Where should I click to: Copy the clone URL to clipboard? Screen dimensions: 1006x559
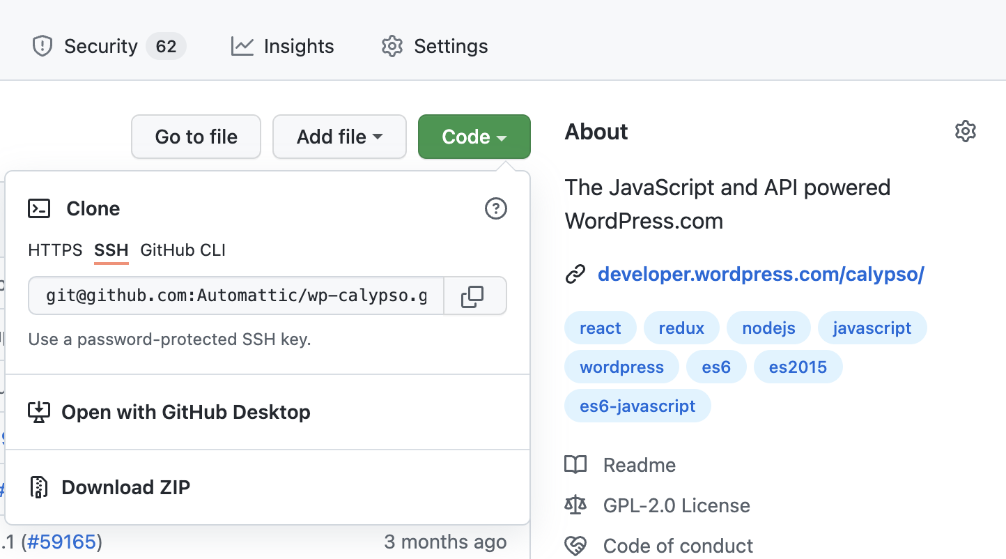point(475,296)
